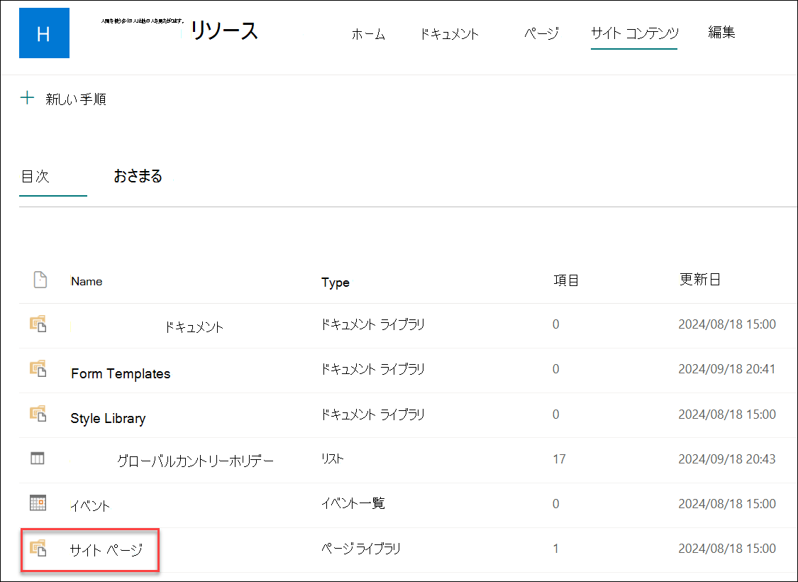Click the modified date of サイト ページ row
Viewport: 798px width, 582px height.
click(x=727, y=549)
